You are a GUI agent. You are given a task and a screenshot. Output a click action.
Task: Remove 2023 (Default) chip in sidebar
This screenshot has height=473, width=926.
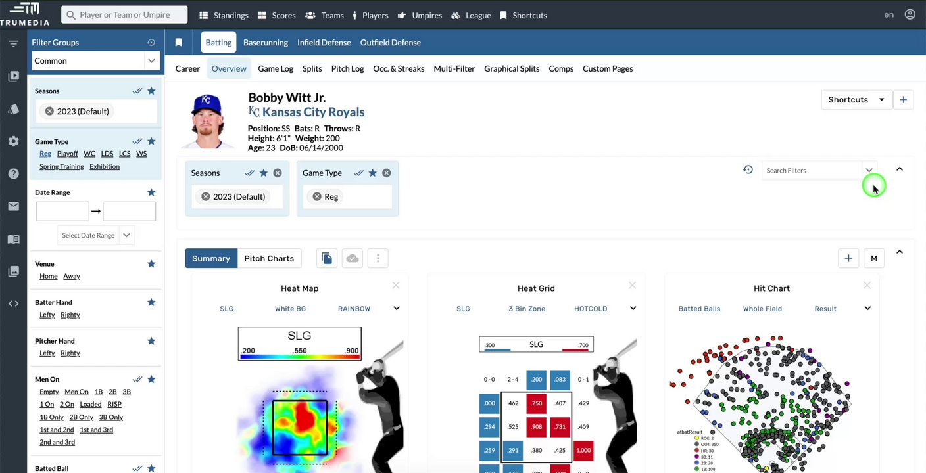49,111
